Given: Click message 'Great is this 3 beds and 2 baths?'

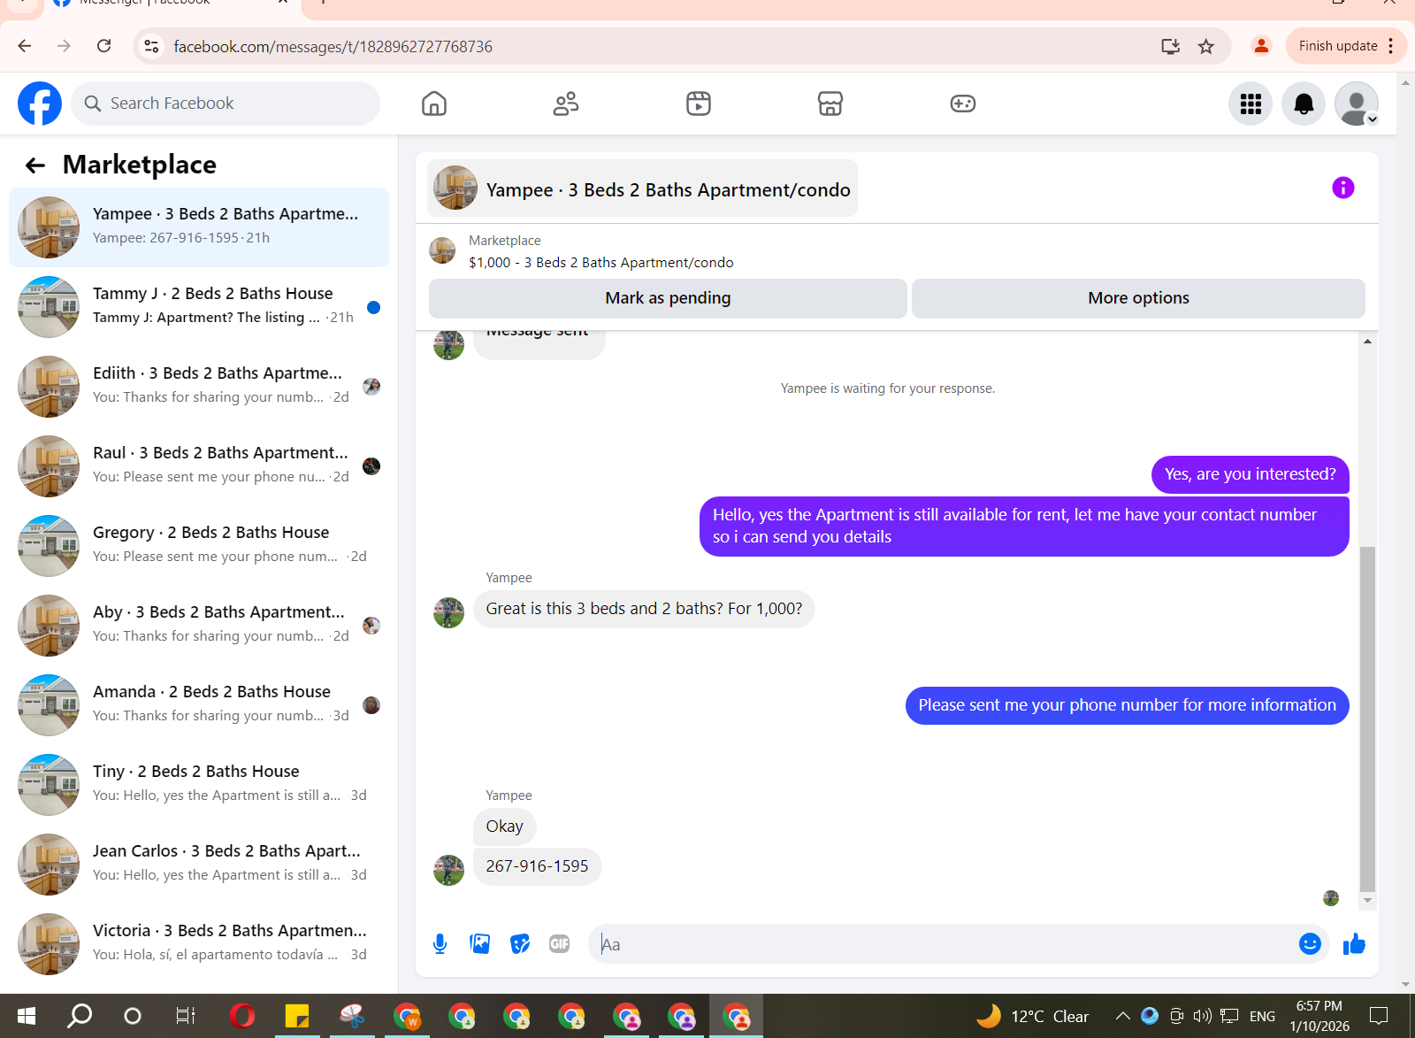Looking at the screenshot, I should click(x=644, y=609).
